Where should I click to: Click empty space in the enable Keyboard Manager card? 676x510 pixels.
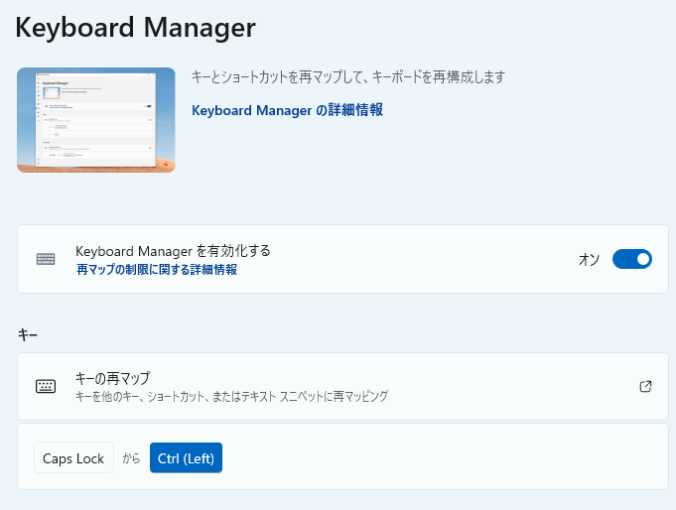[417, 259]
